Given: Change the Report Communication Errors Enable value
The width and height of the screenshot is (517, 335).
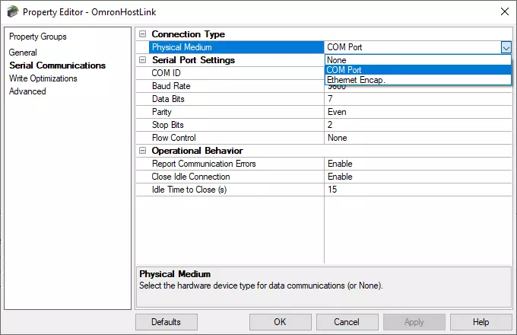Looking at the screenshot, I should tap(417, 164).
